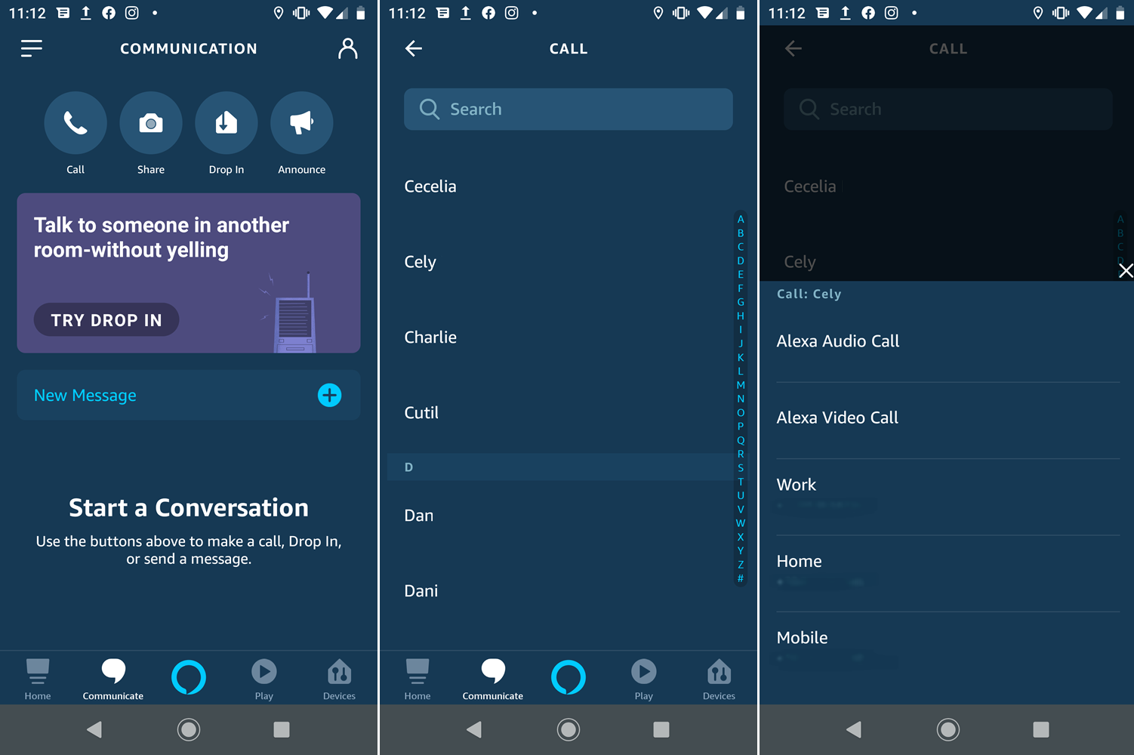1134x755 pixels.
Task: Tap Alexa ring button in left screen
Action: pos(189,677)
